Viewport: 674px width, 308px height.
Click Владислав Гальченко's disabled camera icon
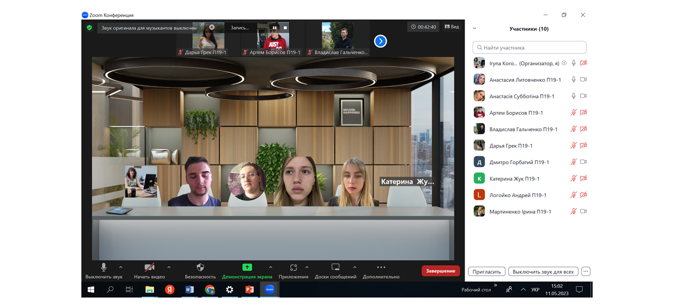click(583, 129)
